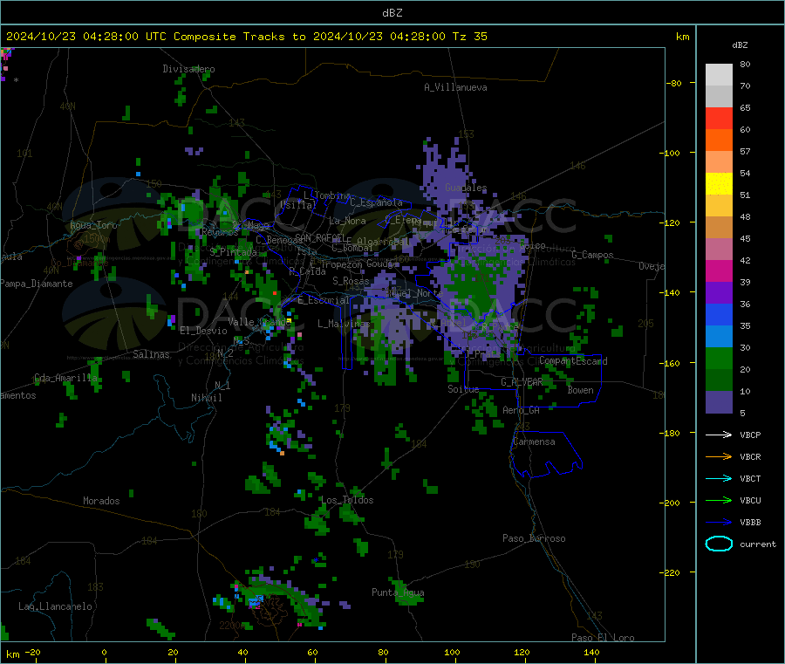Click the cyan 'current' ellipse icon
This screenshot has height=664, width=785.
(x=719, y=544)
